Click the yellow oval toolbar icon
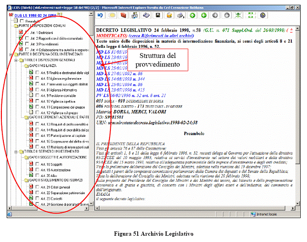 (x=112, y=15)
